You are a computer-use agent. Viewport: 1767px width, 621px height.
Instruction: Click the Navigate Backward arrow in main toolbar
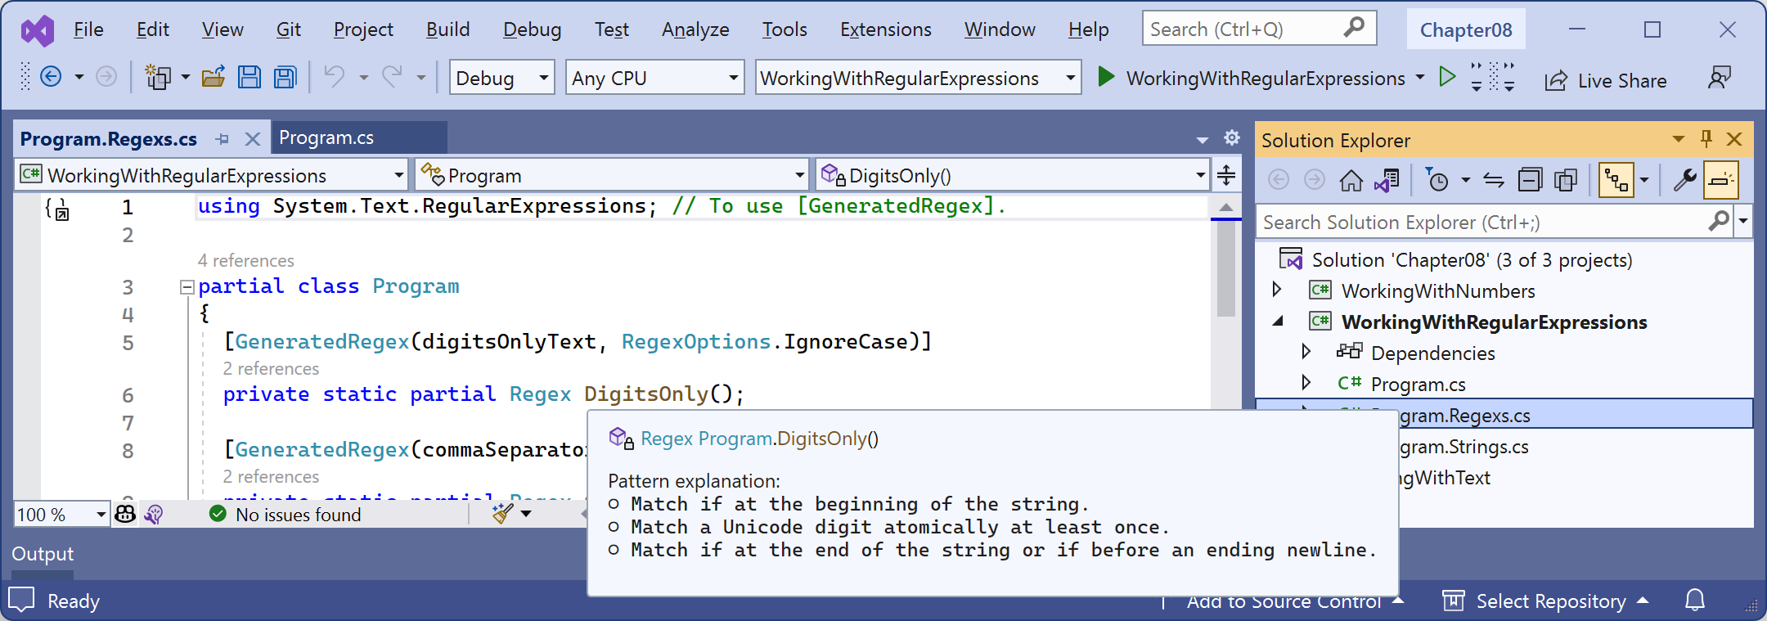(51, 77)
